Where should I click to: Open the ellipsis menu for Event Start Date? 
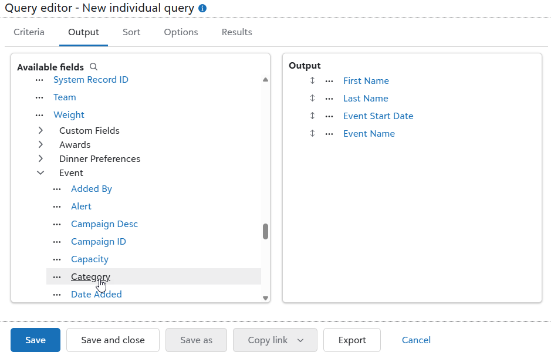pyautogui.click(x=328, y=116)
